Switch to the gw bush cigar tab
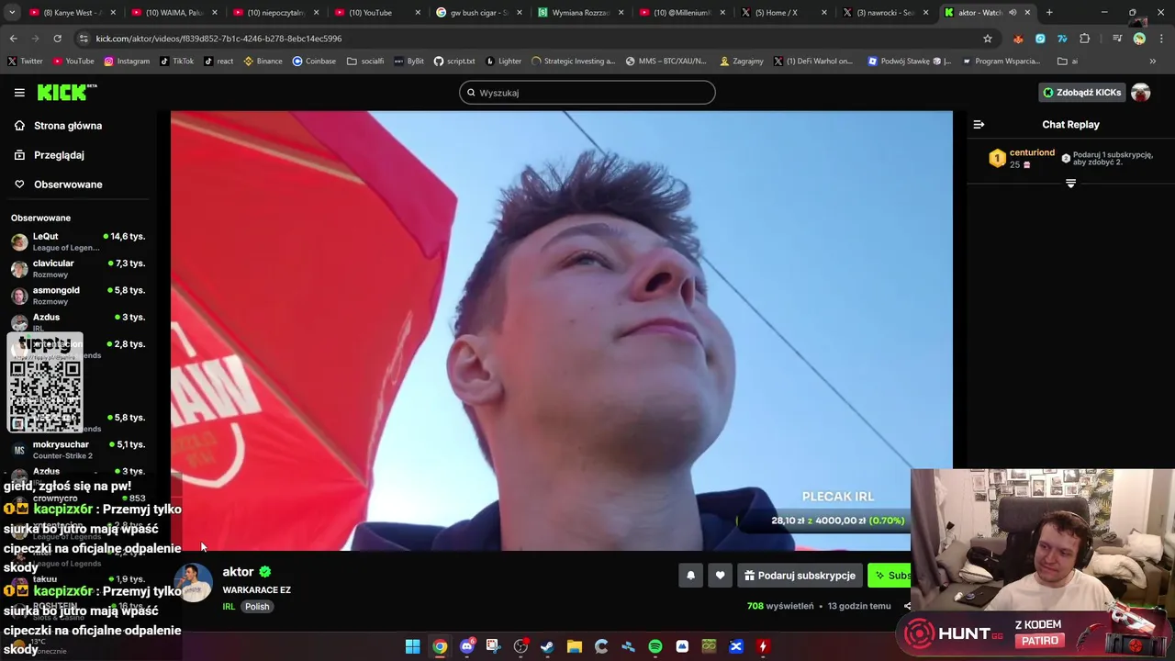The height and width of the screenshot is (661, 1175). tap(477, 13)
